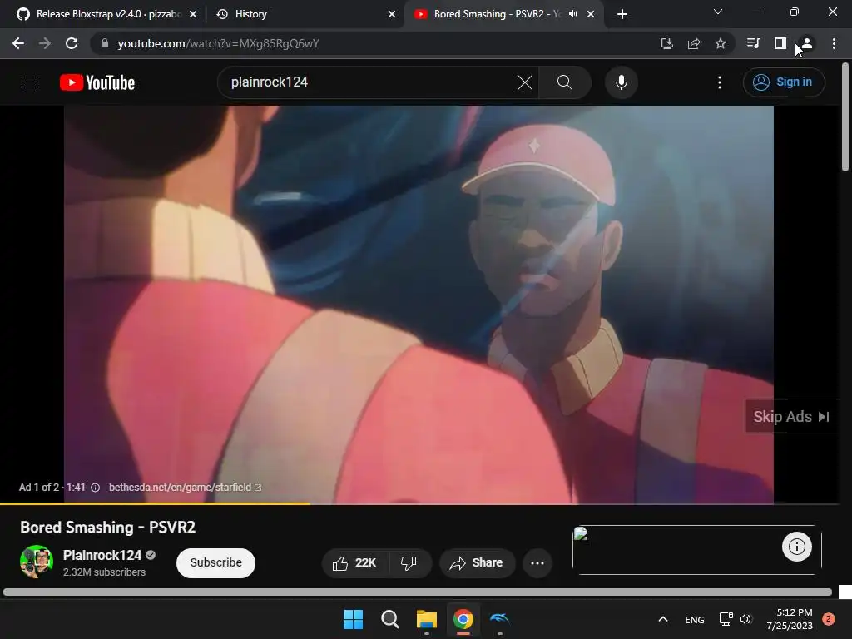This screenshot has height=639, width=852.
Task: Open the Windows Start menu
Action: pyautogui.click(x=353, y=619)
